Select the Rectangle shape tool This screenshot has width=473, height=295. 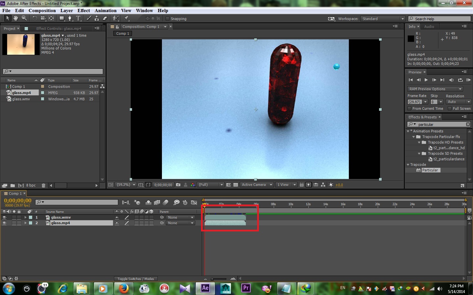click(x=62, y=18)
